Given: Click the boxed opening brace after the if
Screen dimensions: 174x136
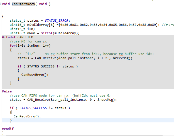Looking at the screenshot, I should [x=11, y=112].
